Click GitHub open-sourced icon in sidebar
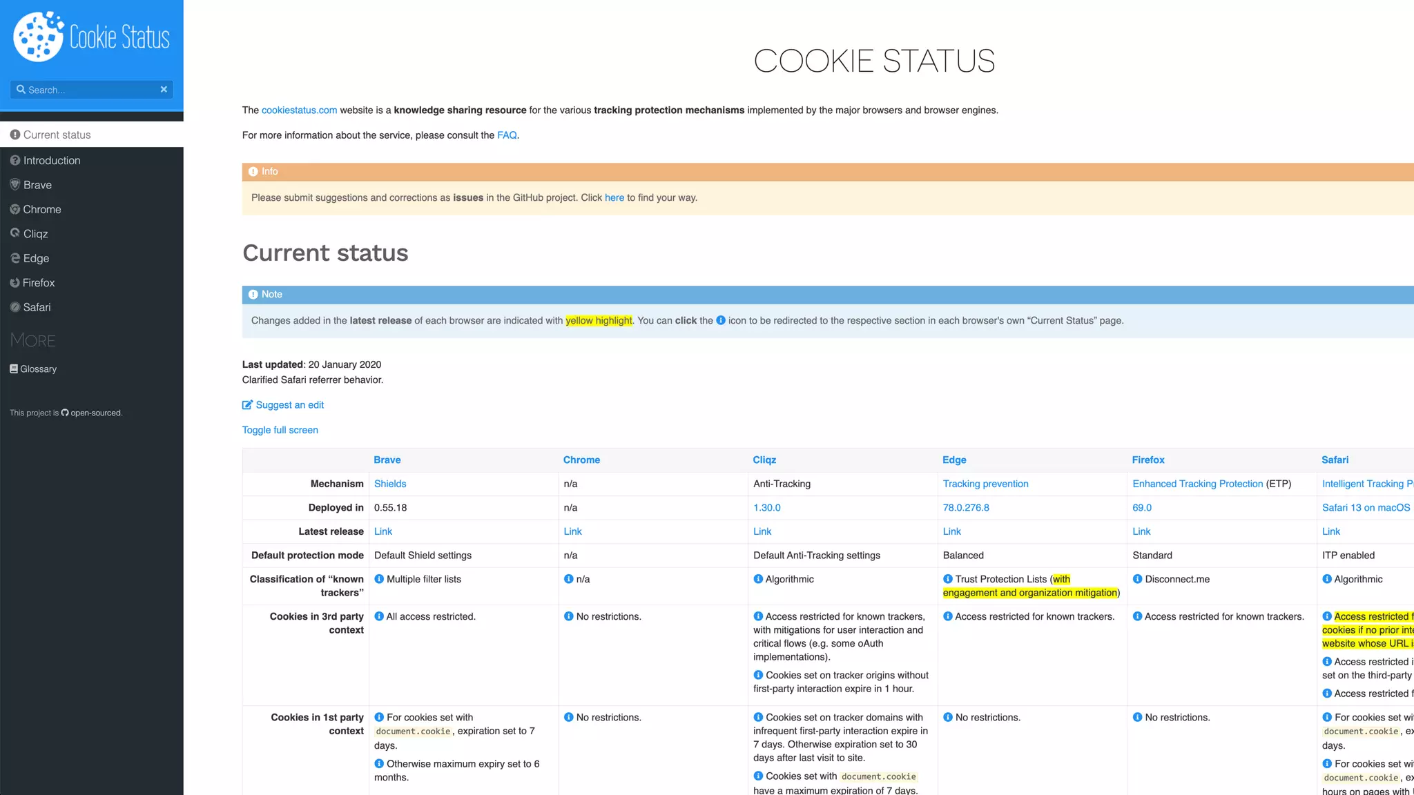 point(65,413)
